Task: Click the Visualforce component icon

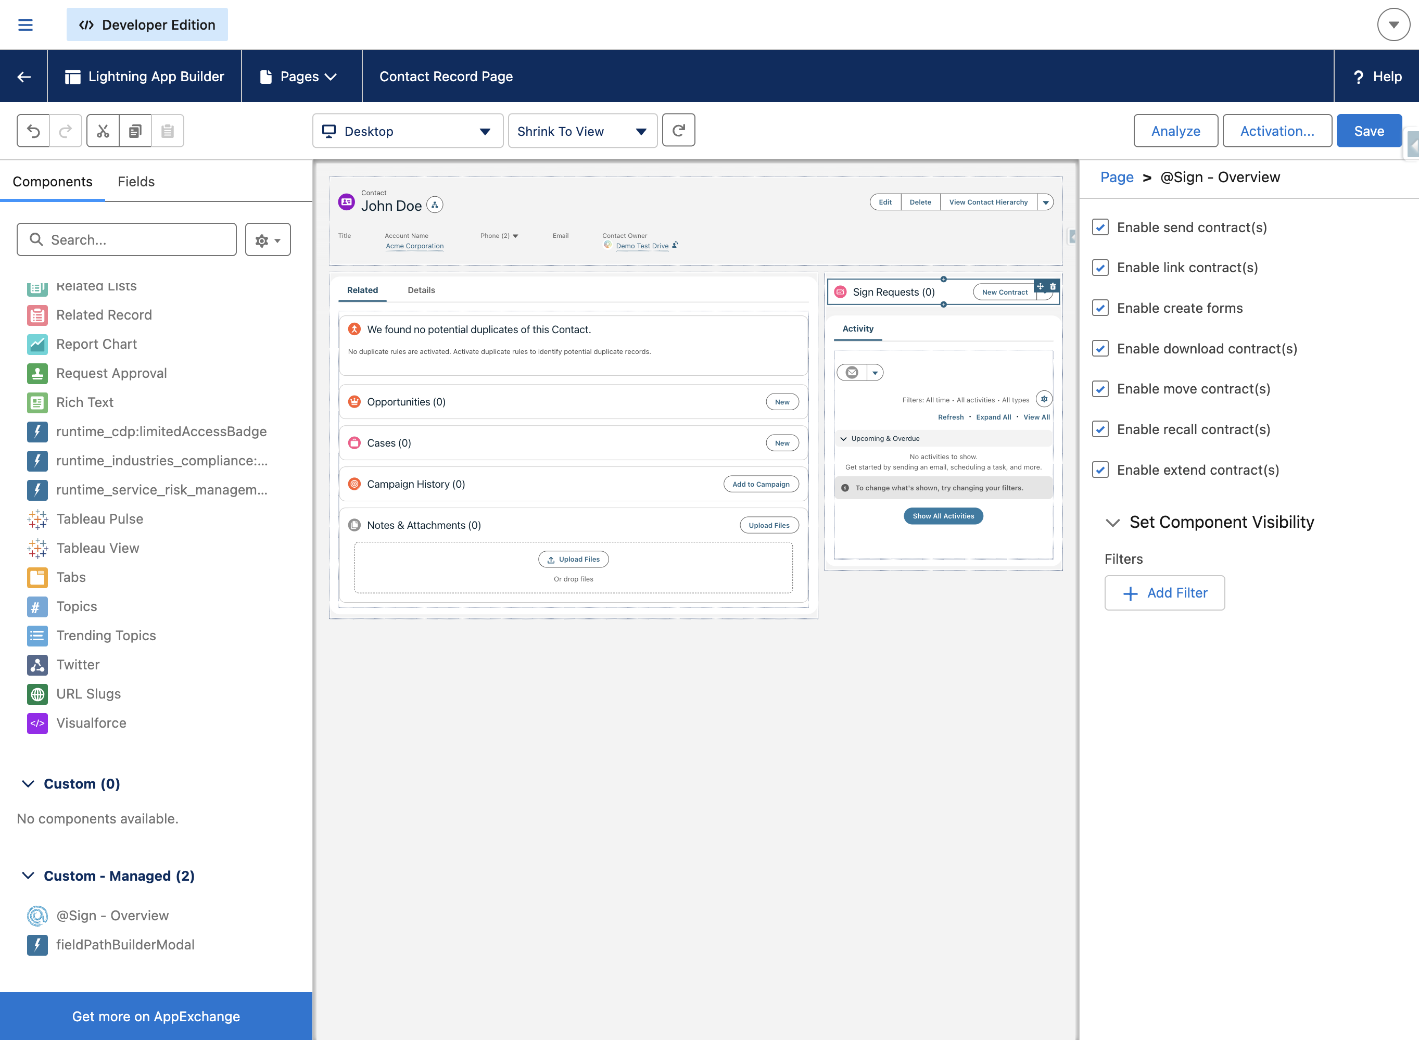Action: [x=37, y=722]
